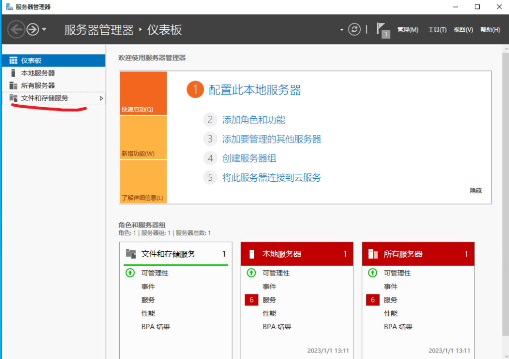The height and width of the screenshot is (359, 509).
Task: Click the red 6 badge in 所有服务器 tile
Action: [373, 300]
